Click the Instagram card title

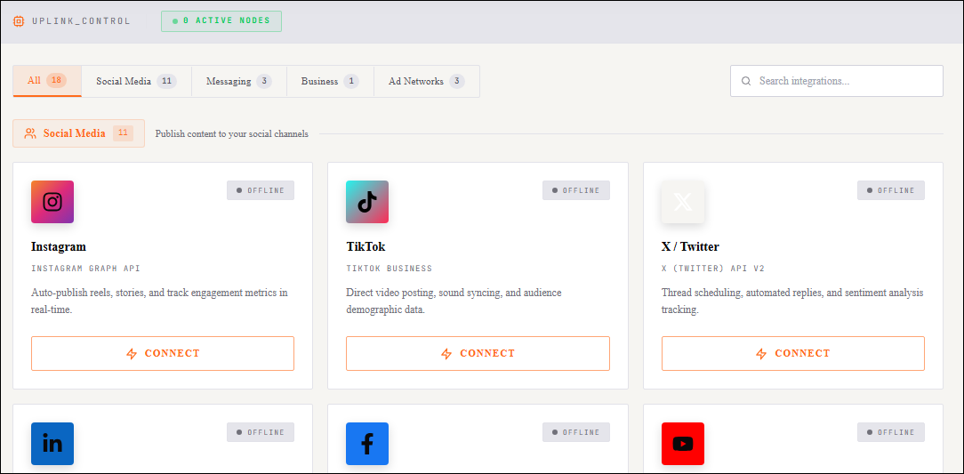pos(59,247)
